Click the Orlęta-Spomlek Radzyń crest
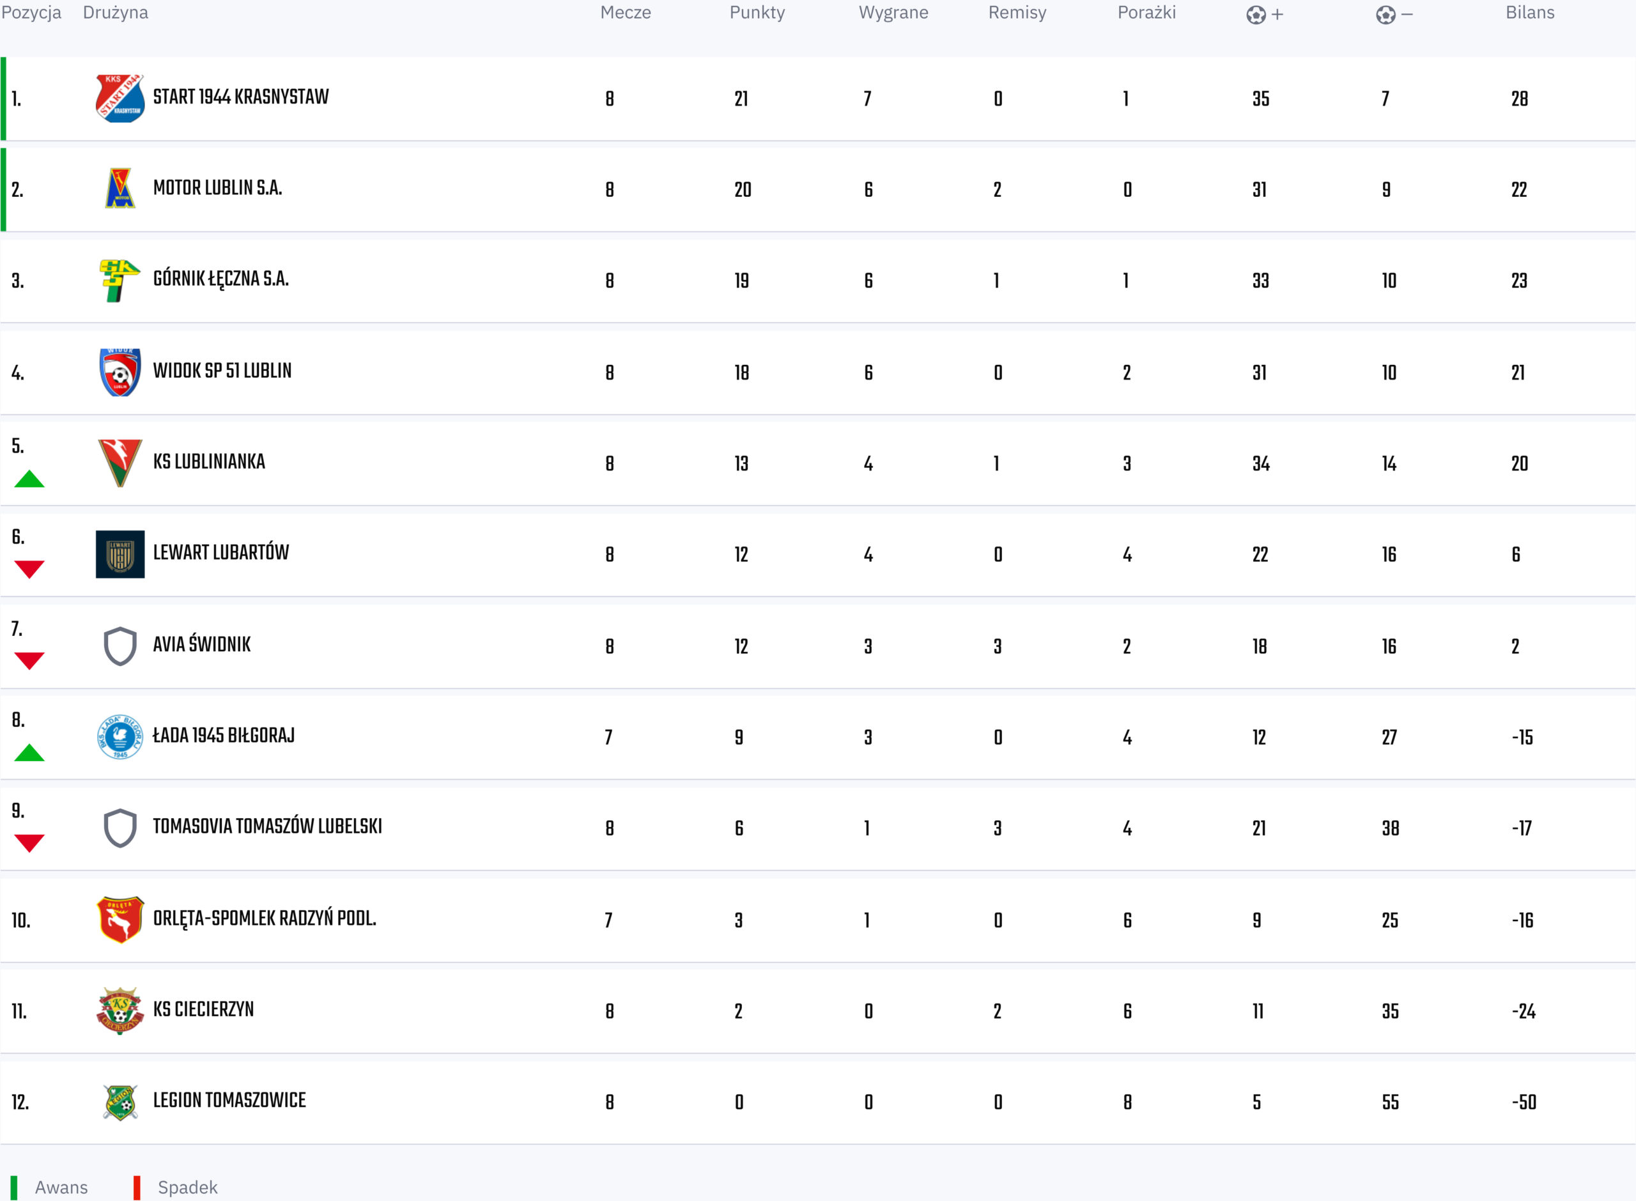 pos(120,919)
